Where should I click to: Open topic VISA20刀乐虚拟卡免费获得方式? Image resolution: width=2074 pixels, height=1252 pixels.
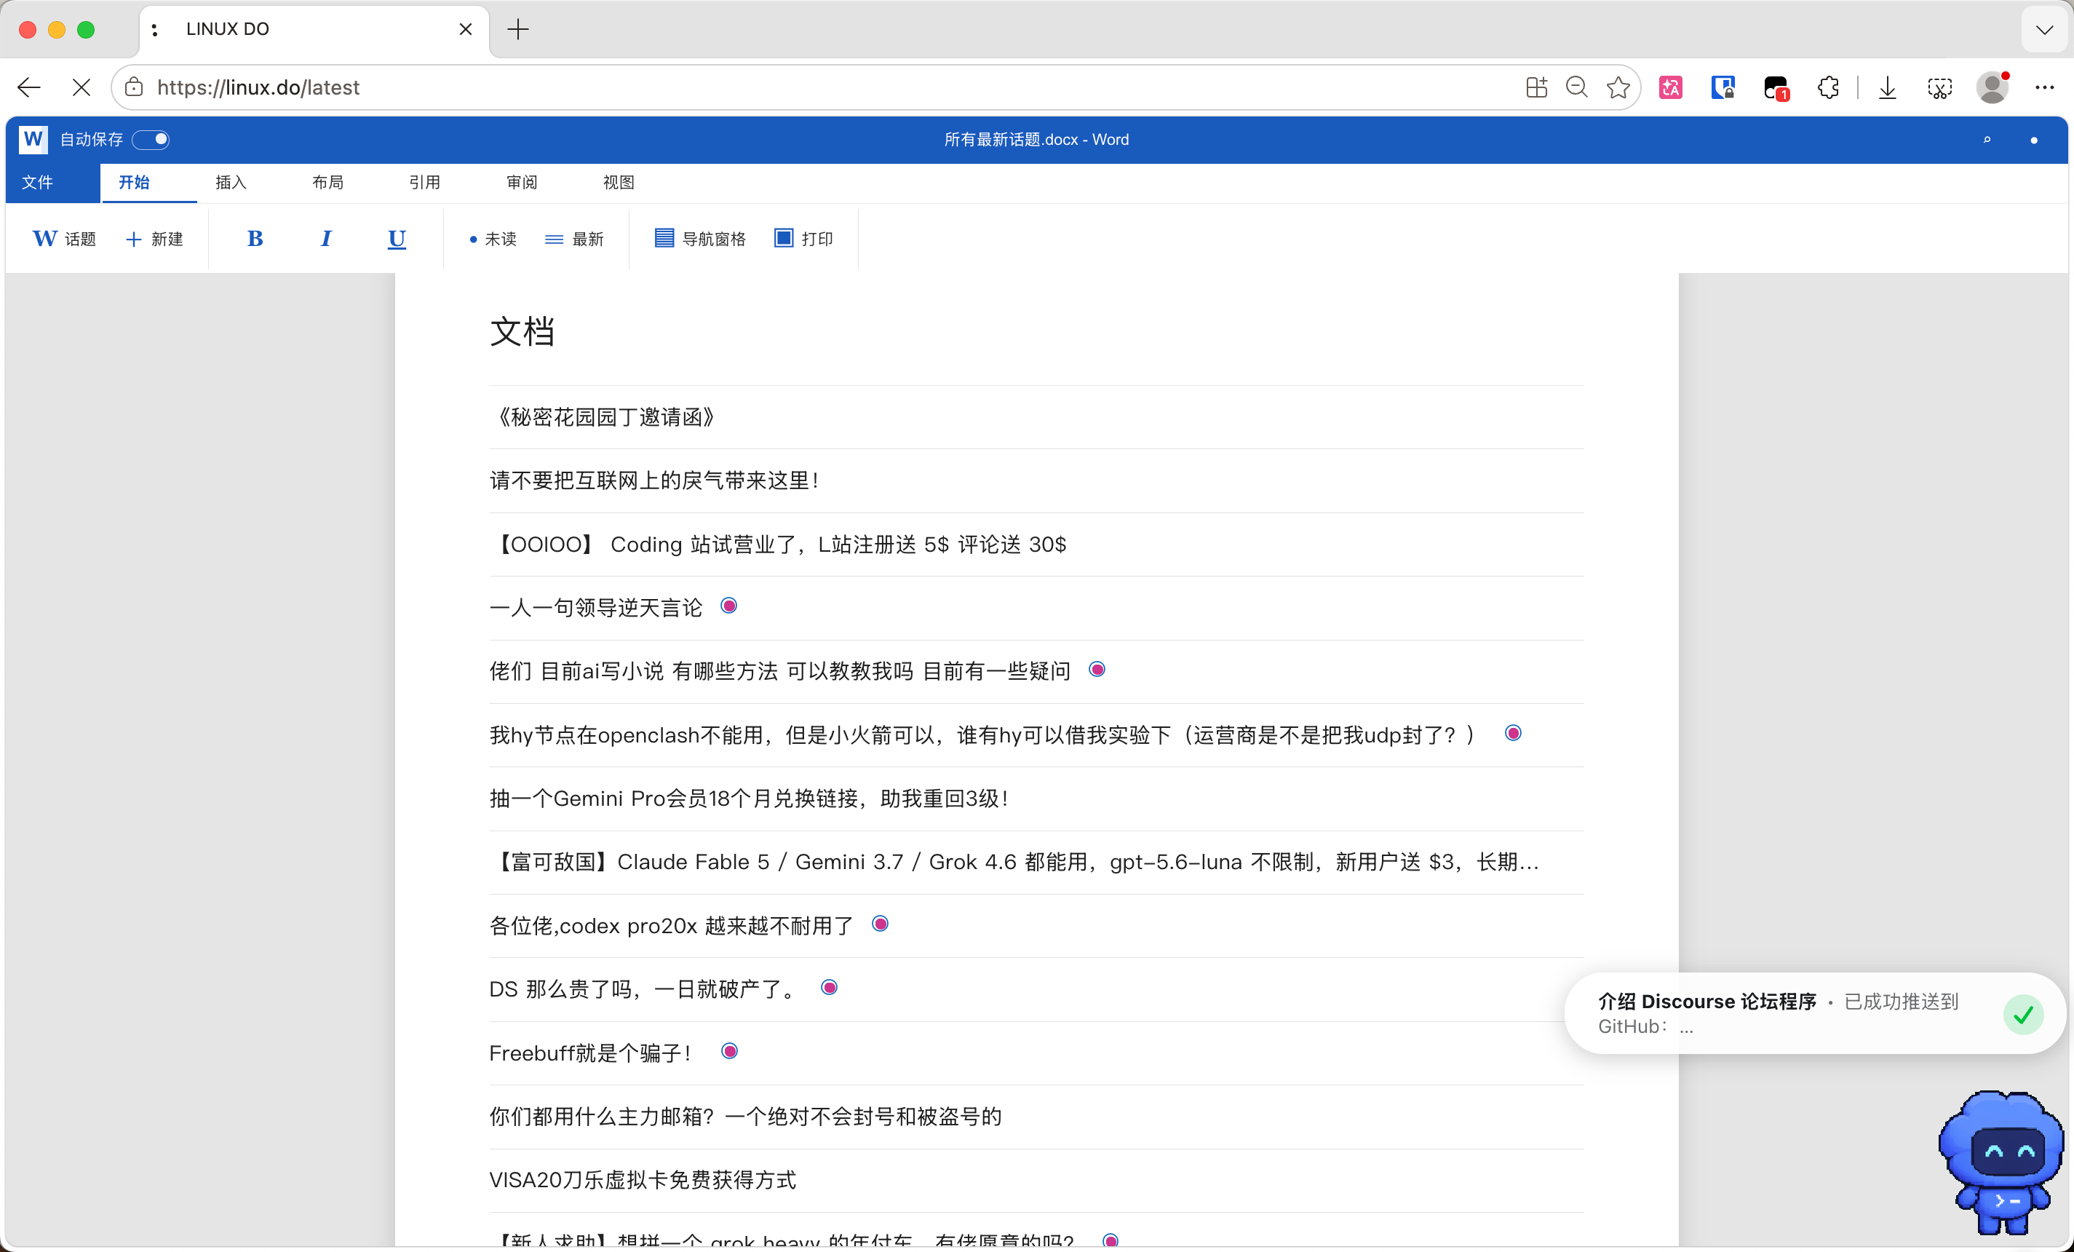pyautogui.click(x=643, y=1181)
